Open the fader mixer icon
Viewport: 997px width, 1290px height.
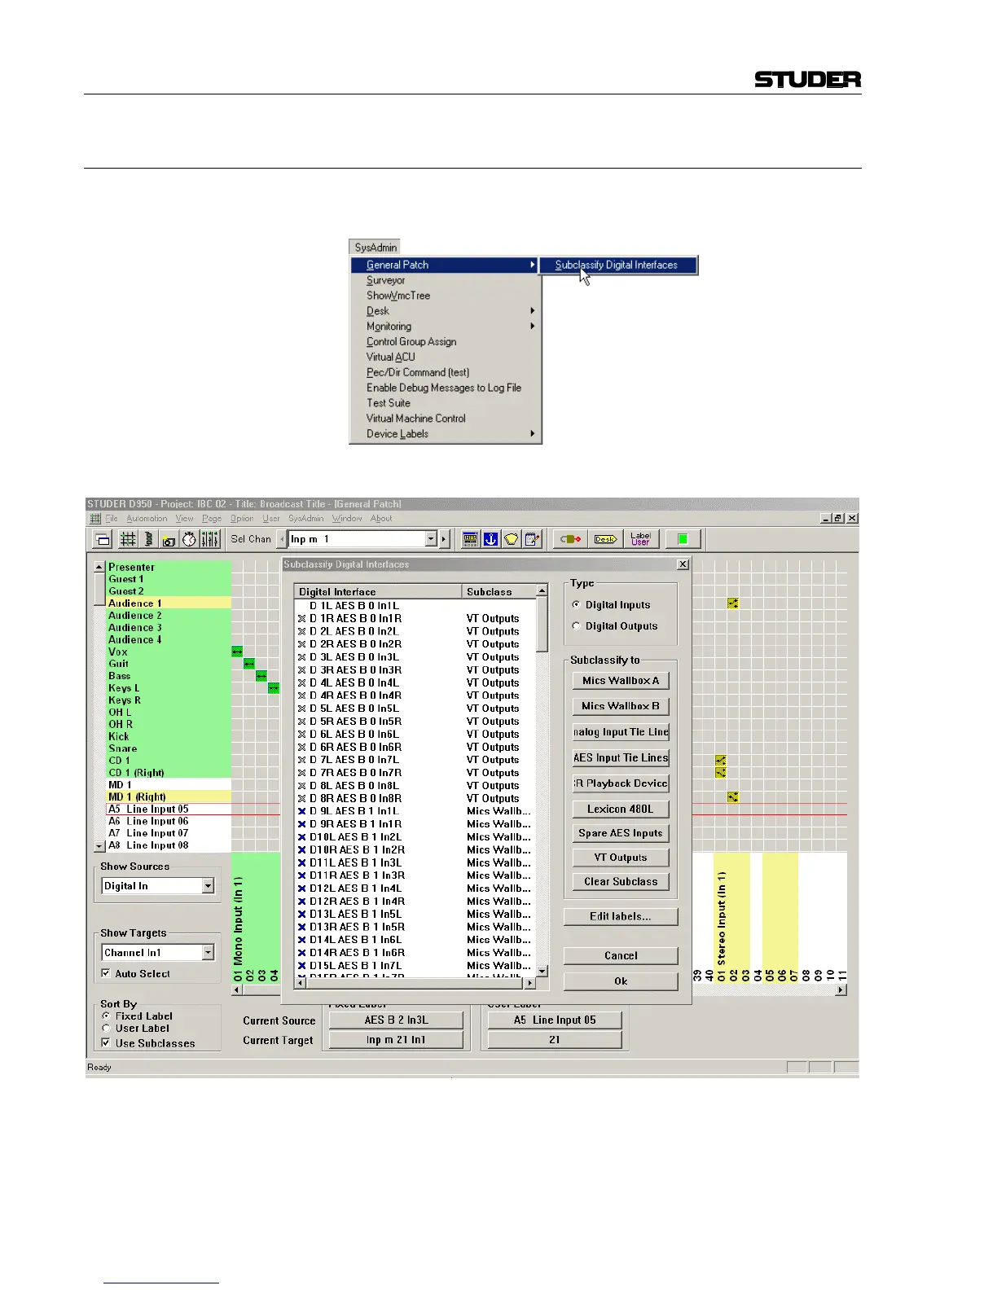point(210,539)
